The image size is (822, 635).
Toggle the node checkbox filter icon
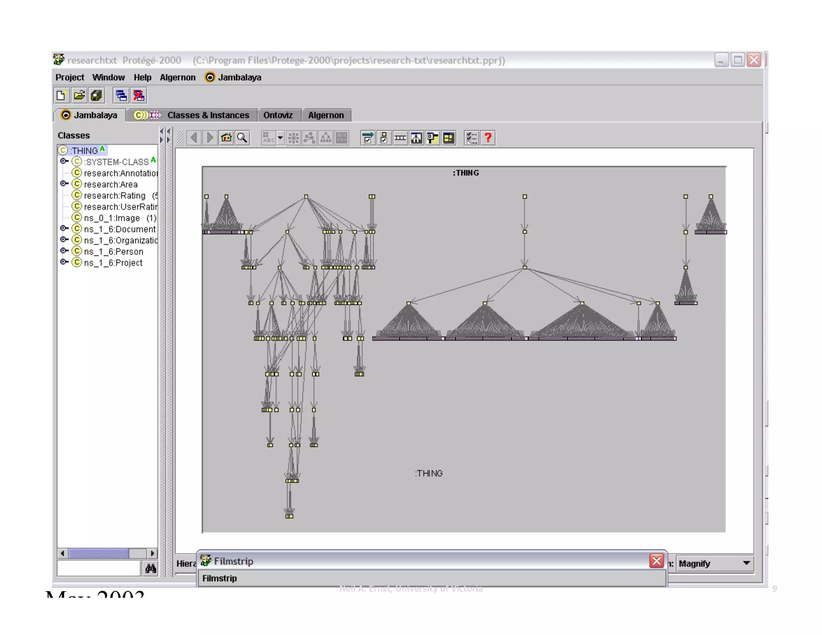click(x=384, y=138)
